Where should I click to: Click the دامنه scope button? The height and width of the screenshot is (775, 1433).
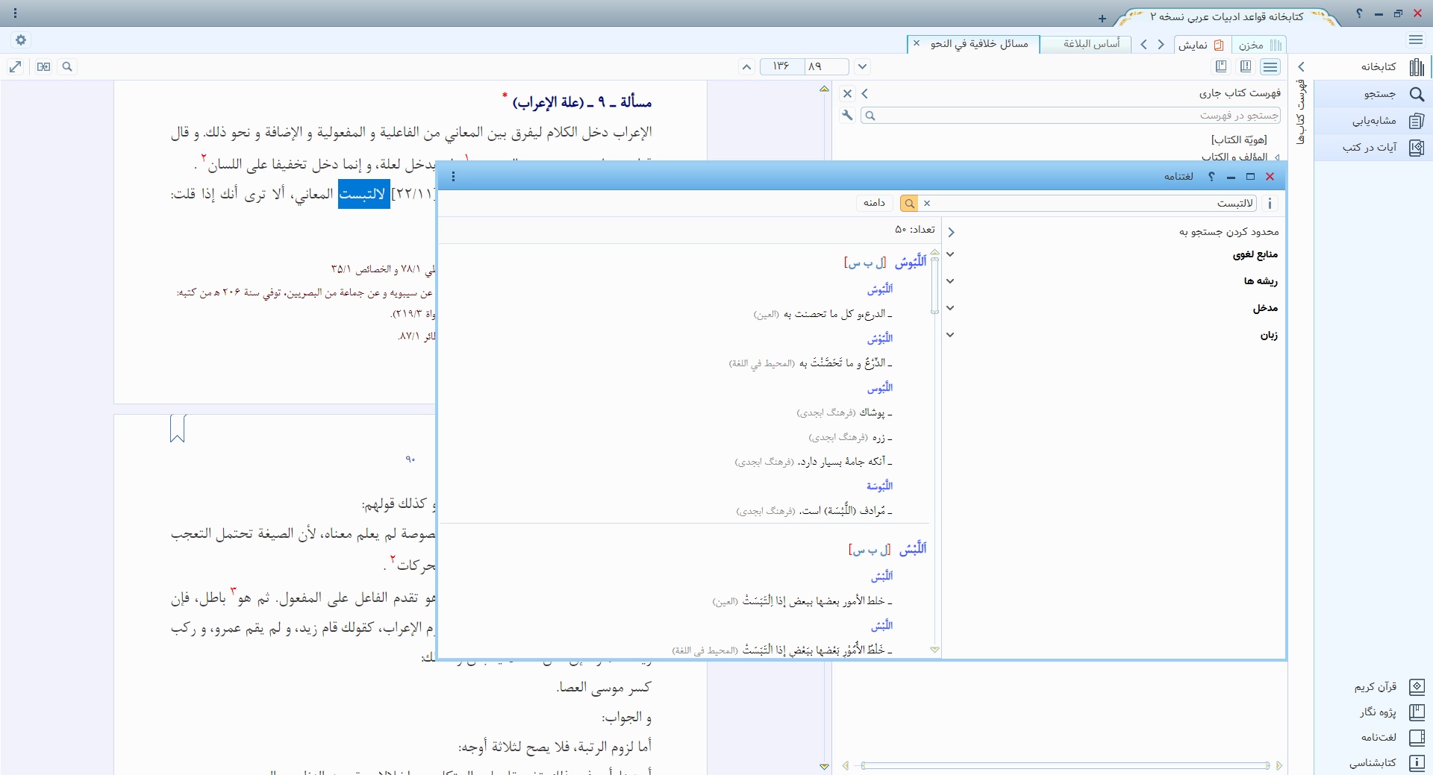point(874,203)
